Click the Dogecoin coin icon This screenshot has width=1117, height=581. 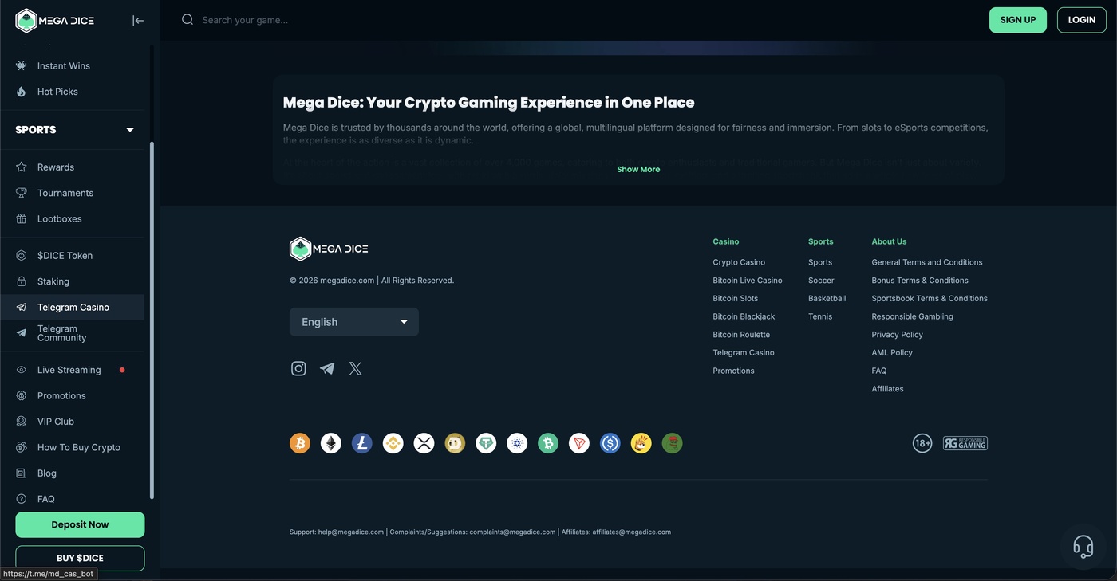click(455, 443)
